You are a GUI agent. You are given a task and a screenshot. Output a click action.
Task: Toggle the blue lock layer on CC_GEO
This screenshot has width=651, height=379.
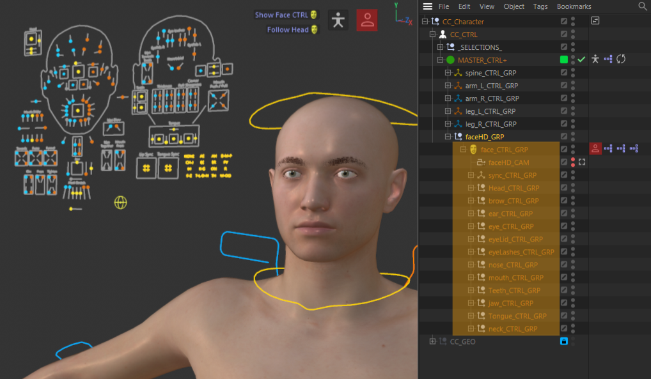[x=564, y=341]
